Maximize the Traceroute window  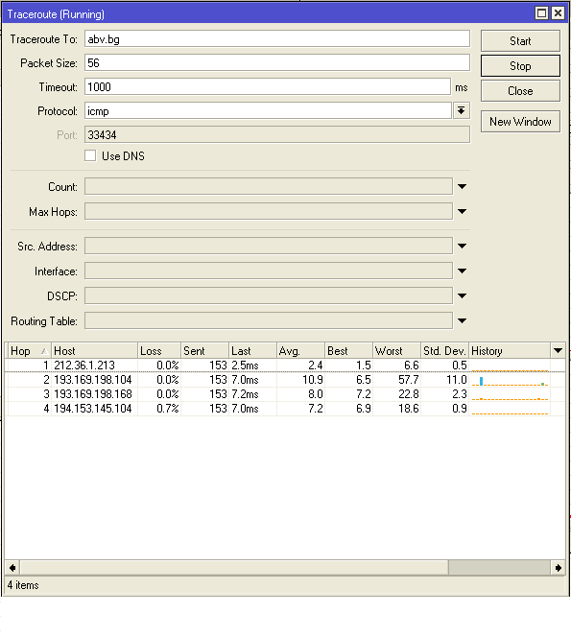point(541,13)
